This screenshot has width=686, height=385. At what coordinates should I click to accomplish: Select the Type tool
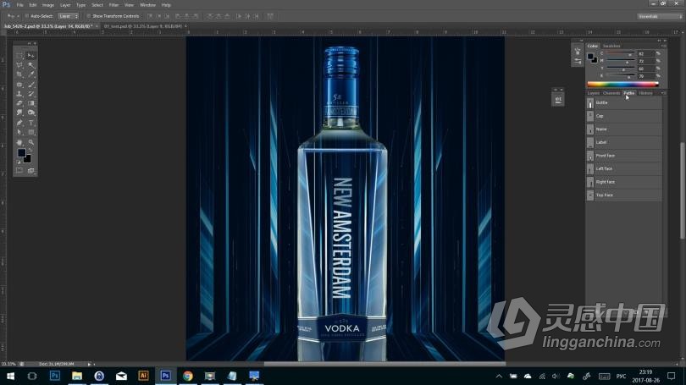coord(30,123)
